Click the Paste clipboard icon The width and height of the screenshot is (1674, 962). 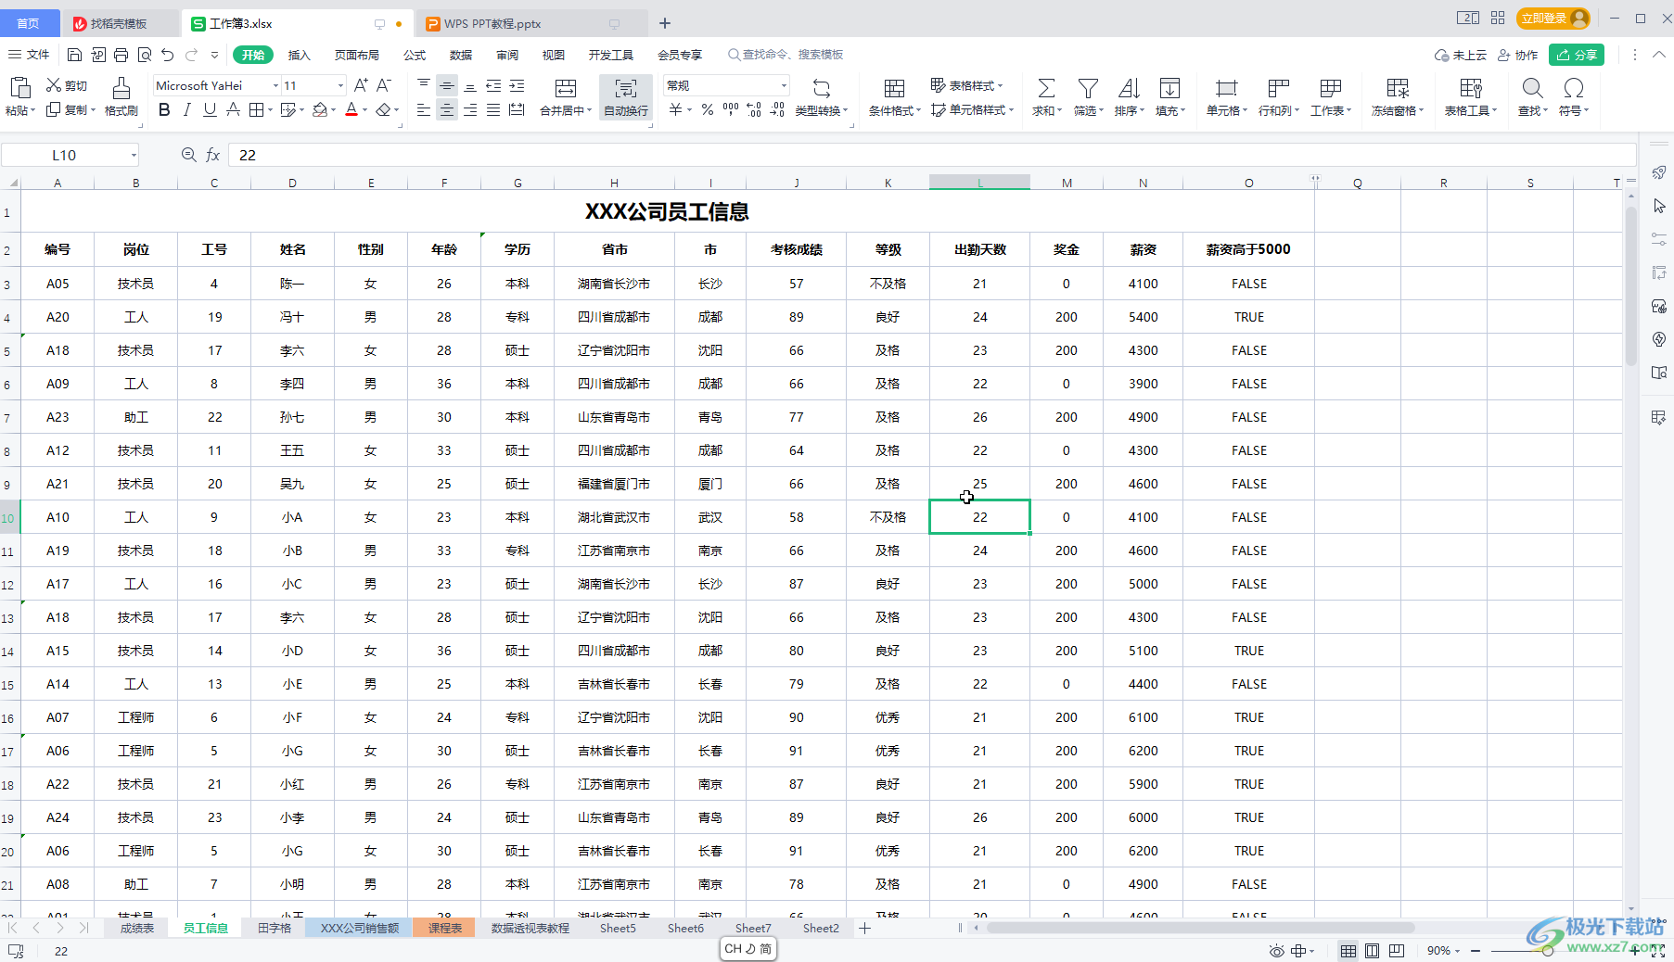19,88
